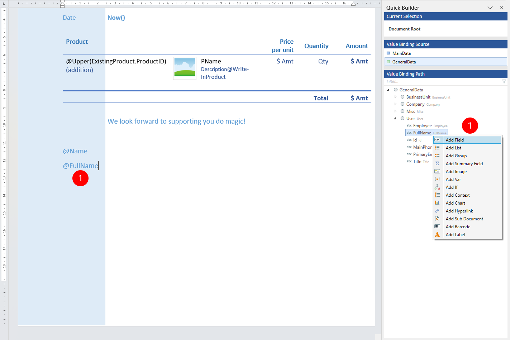The image size is (510, 340).
Task: Click the tab stop selector at ruler corner
Action: click(4, 3)
